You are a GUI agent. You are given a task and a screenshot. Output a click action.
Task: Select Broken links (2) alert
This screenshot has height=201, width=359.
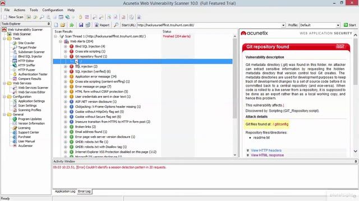tap(85, 127)
